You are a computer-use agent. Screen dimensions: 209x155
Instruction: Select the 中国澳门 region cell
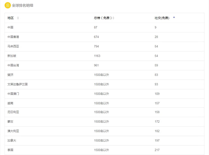tap(13, 94)
